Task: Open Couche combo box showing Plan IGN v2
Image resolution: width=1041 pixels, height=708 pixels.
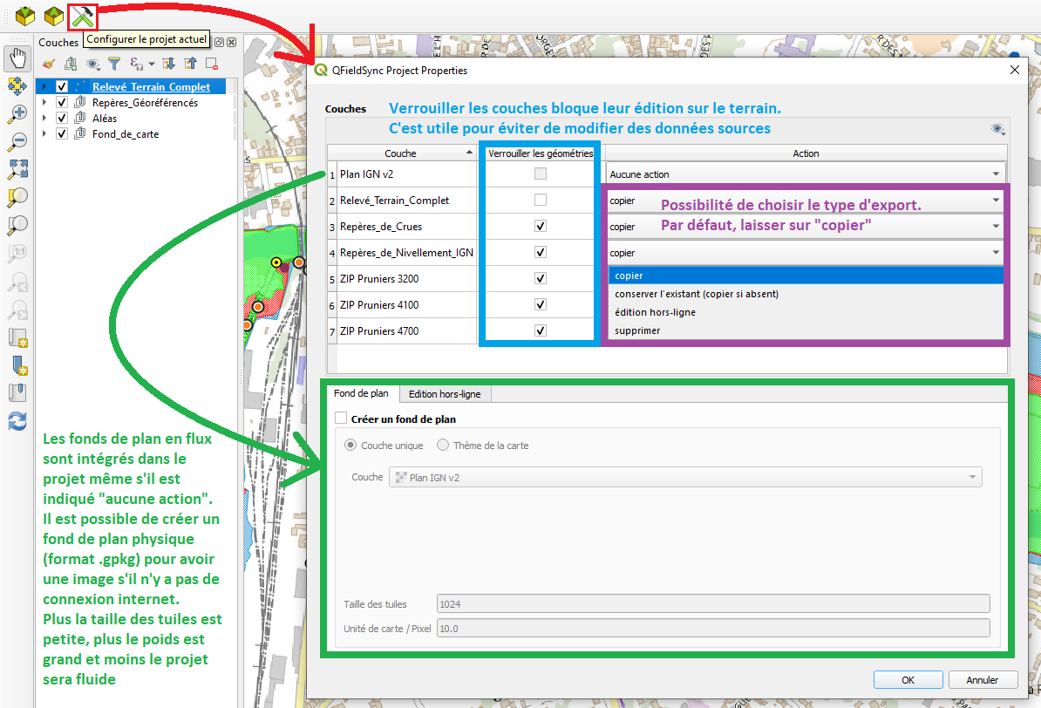Action: click(x=685, y=477)
